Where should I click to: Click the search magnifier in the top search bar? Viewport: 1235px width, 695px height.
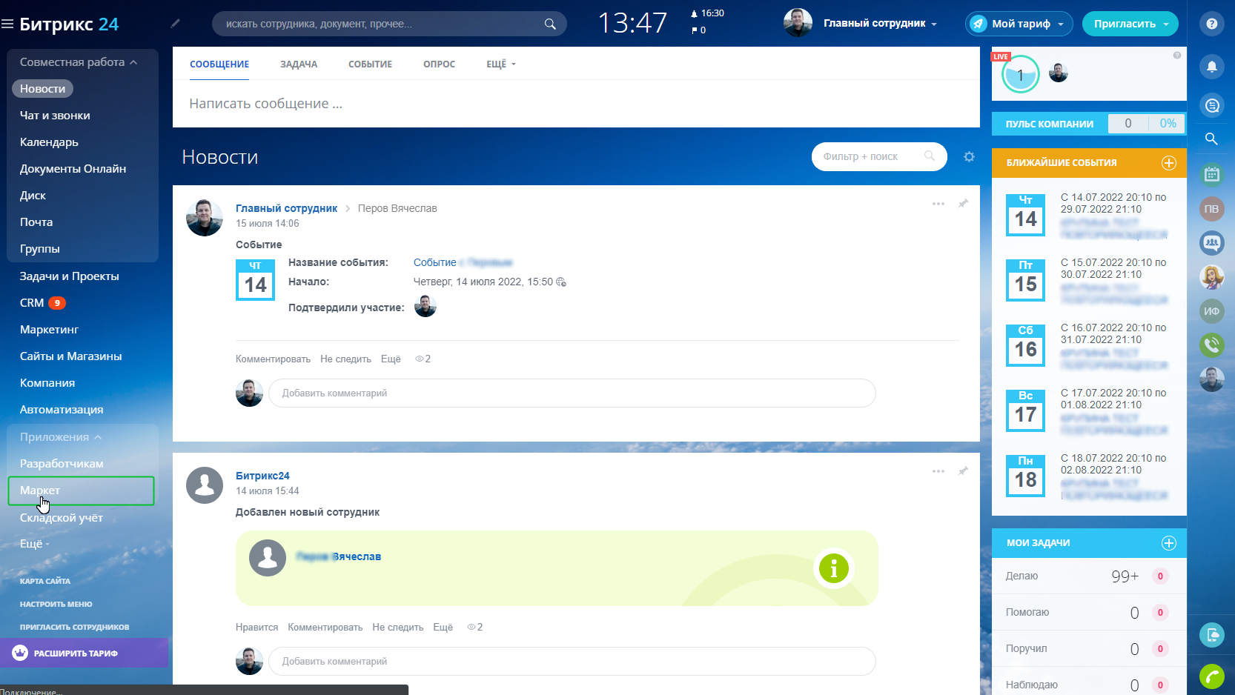tap(550, 24)
